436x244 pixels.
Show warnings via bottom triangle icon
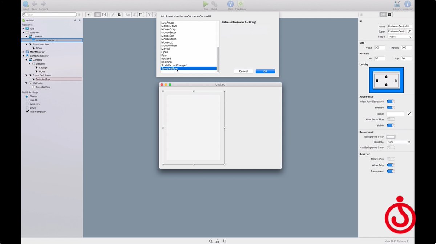click(217, 241)
